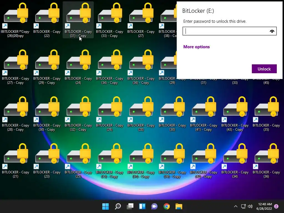Image resolution: width=284 pixels, height=213 pixels.
Task: Select BITLOCKER - Copy (34) - Copy shortcut
Action: click(x=110, y=67)
